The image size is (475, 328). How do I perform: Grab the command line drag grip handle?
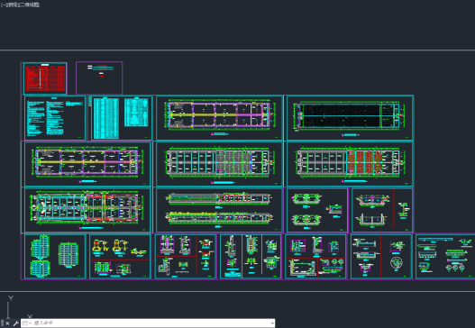pyautogui.click(x=2, y=323)
